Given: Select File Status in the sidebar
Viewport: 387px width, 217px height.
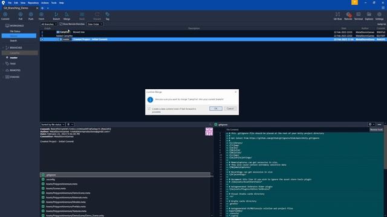Looking at the screenshot, I should [15, 31].
